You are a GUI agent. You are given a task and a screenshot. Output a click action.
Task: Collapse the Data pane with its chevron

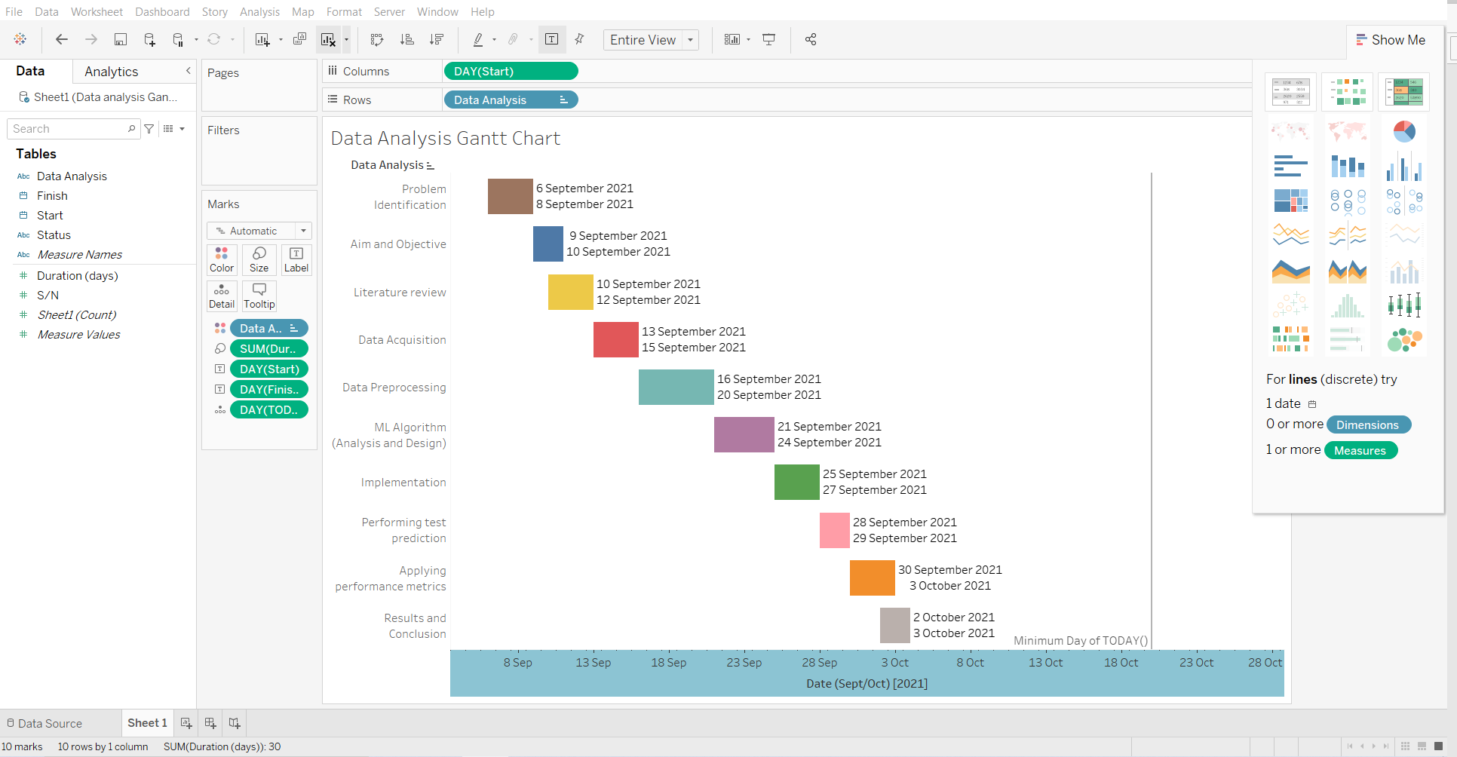click(188, 71)
